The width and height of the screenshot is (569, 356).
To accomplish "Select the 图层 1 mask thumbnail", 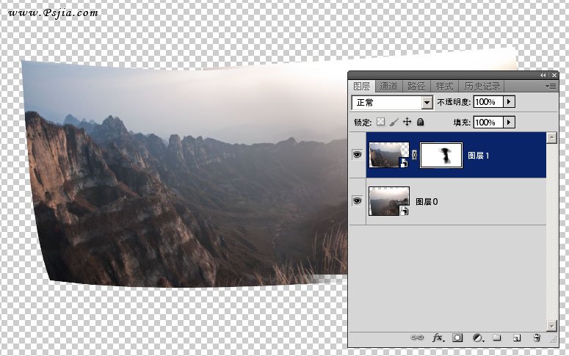I will tap(441, 156).
